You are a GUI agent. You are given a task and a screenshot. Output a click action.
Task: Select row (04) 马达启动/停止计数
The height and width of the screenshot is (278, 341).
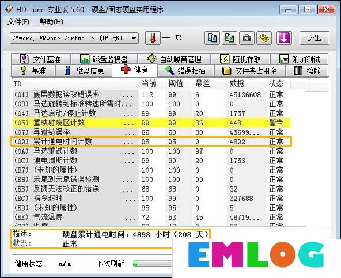pos(151,113)
